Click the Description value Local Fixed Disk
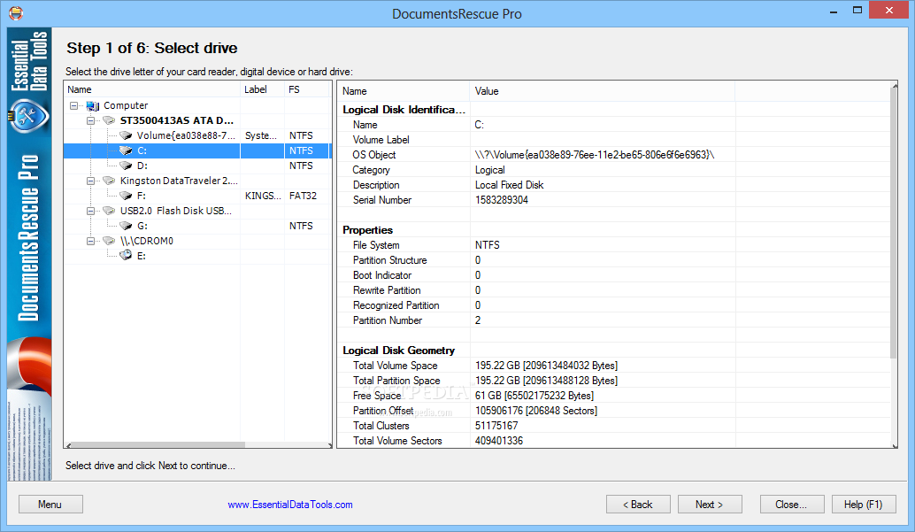The height and width of the screenshot is (532, 915). pyautogui.click(x=509, y=185)
